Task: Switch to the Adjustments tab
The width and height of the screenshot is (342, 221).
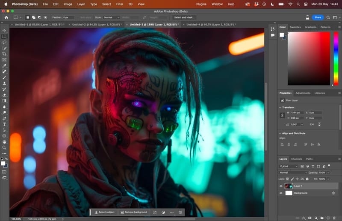Action: pyautogui.click(x=303, y=93)
